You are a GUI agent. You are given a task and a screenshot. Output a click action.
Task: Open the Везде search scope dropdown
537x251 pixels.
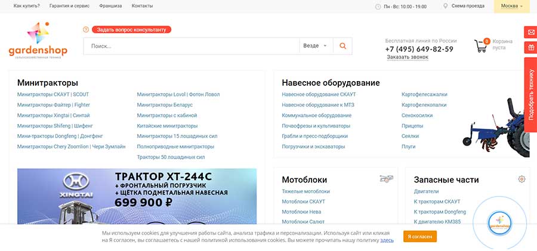point(315,46)
